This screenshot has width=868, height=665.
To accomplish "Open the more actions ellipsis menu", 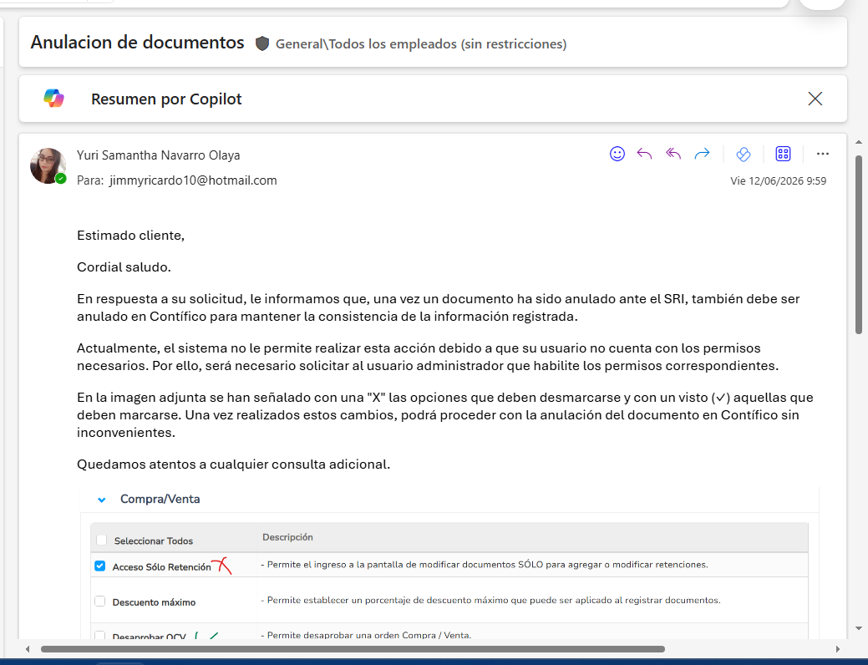I will tap(823, 154).
